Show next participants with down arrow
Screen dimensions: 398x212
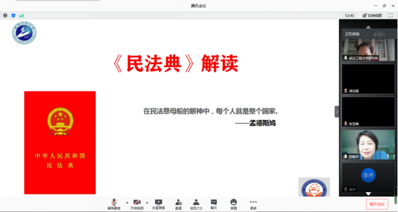click(x=368, y=194)
